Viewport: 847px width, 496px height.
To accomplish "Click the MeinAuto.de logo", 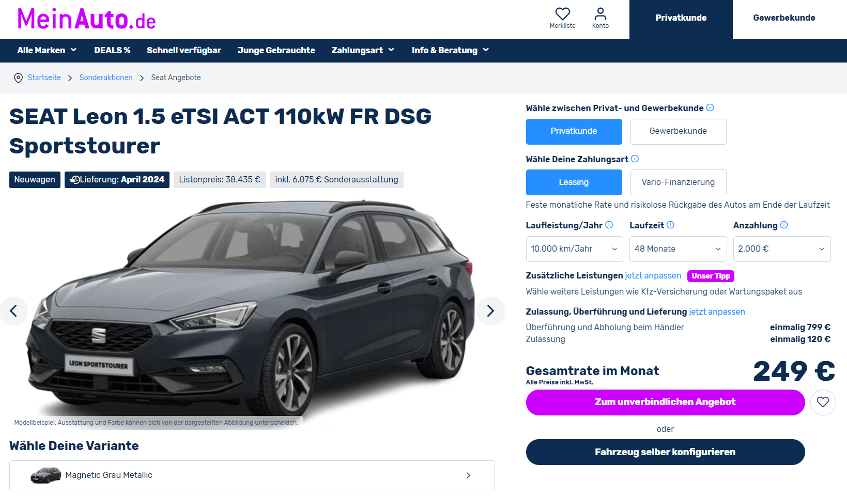I will coord(86,19).
